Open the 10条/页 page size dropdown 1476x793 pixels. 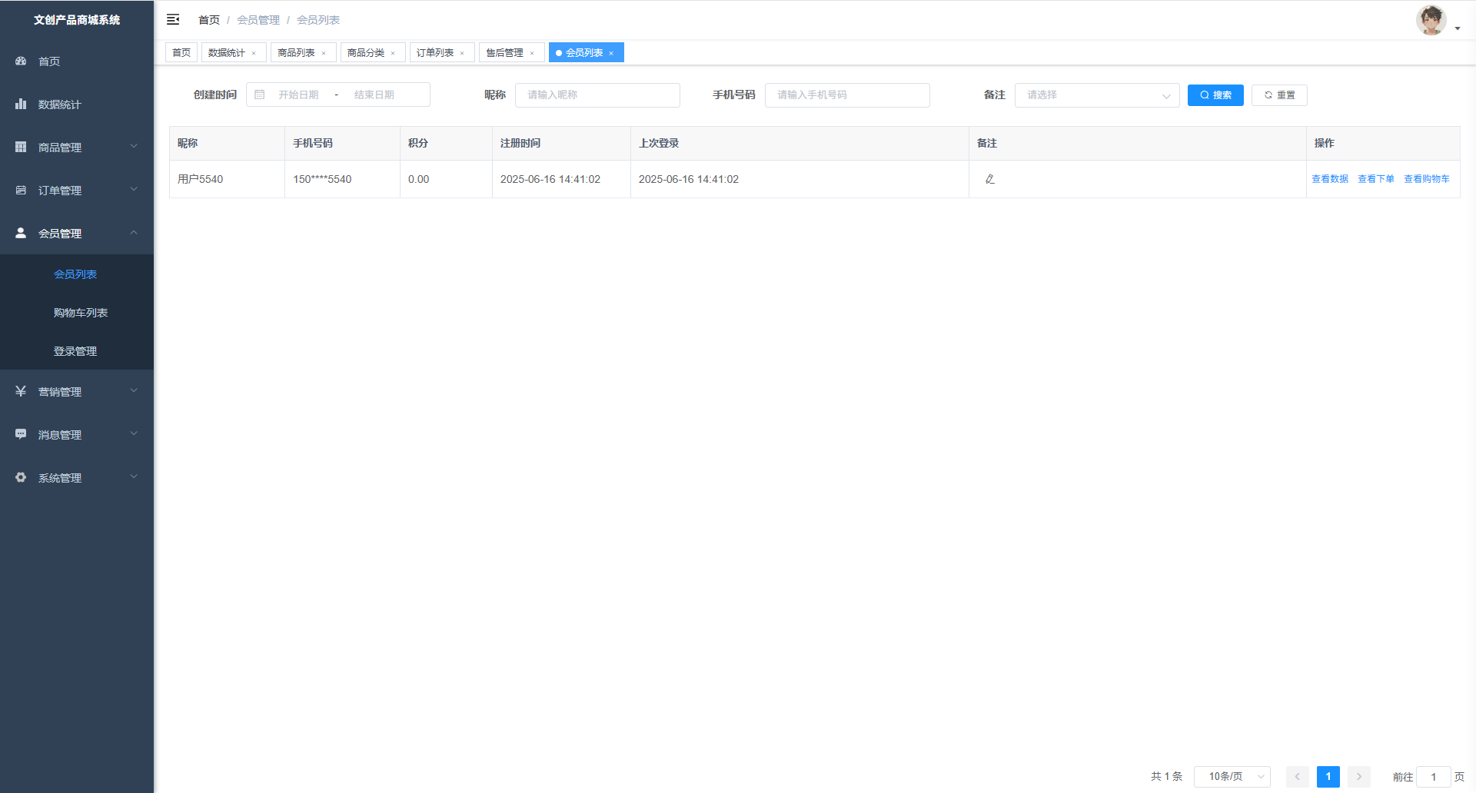pos(1232,776)
